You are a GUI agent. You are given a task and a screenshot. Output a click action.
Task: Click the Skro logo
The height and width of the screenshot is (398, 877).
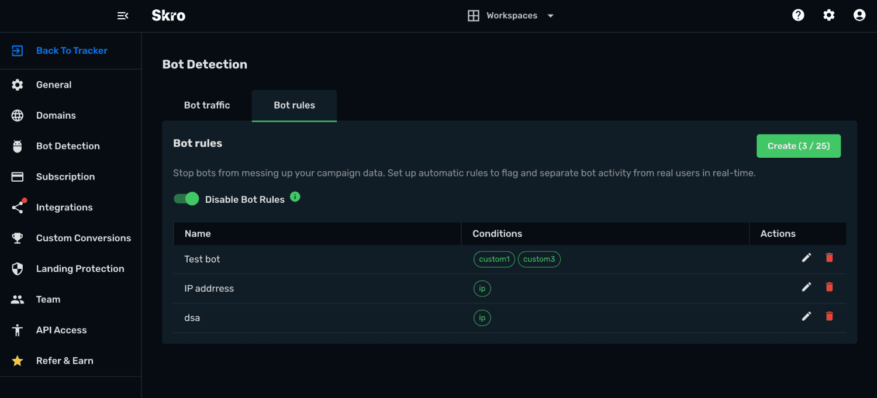coord(168,16)
